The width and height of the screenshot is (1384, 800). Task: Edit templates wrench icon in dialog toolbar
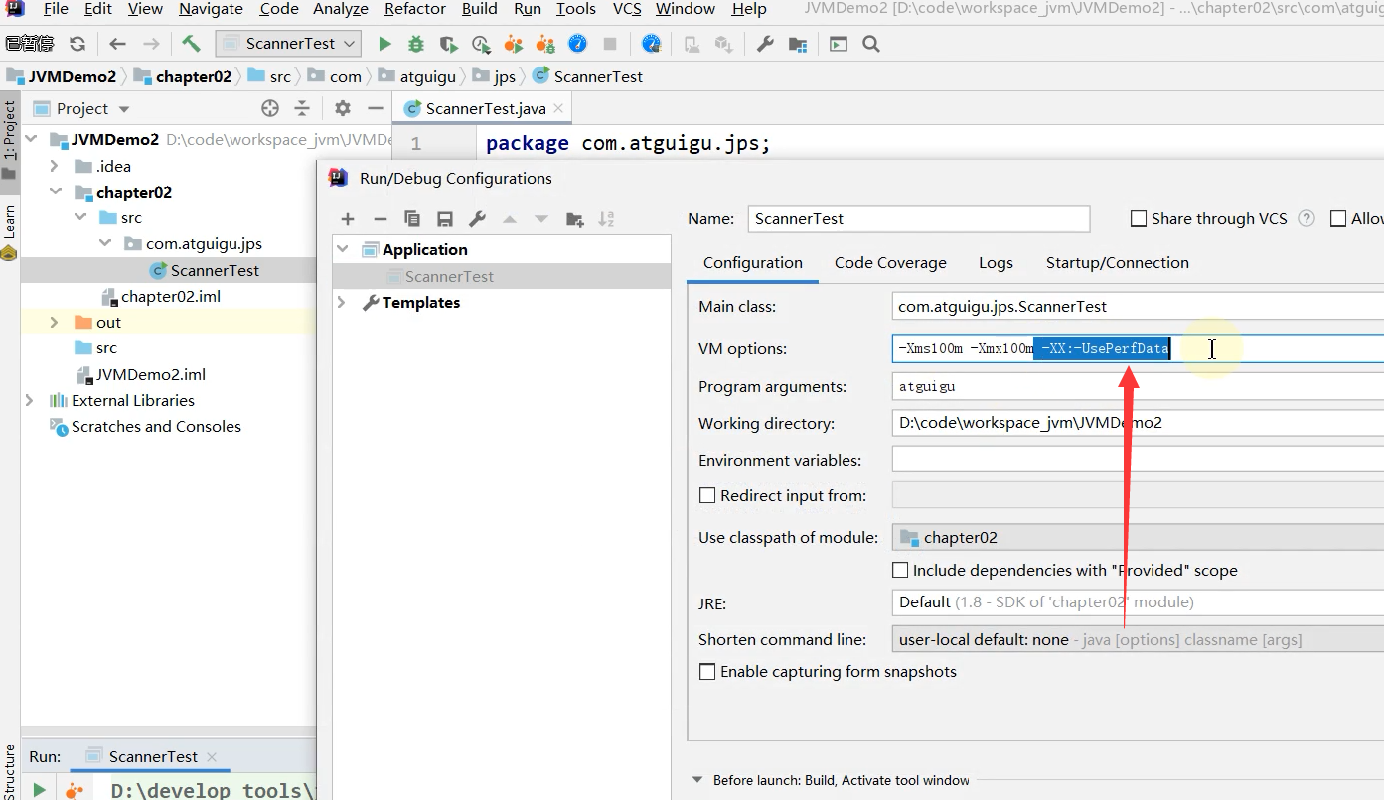tap(477, 219)
